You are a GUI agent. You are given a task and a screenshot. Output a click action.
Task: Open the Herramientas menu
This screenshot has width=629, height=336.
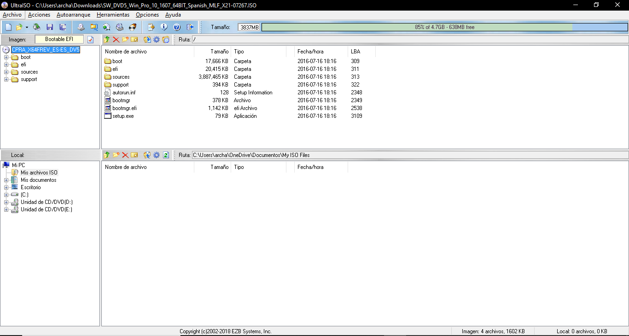click(x=113, y=15)
